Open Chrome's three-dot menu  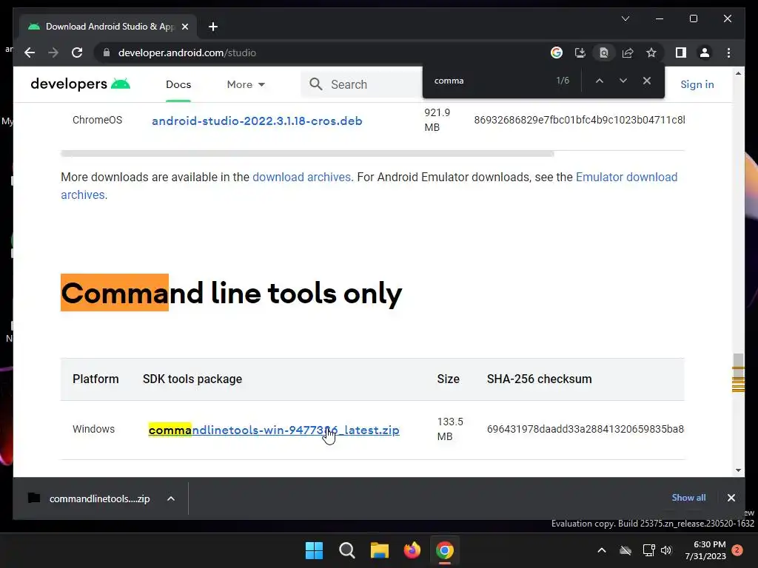click(x=728, y=53)
